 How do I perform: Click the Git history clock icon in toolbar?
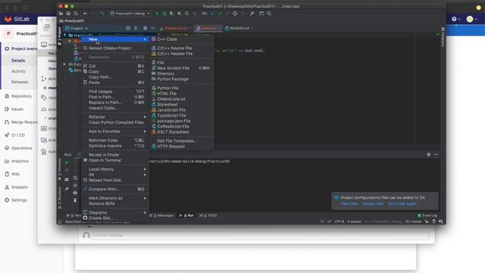click(x=235, y=14)
